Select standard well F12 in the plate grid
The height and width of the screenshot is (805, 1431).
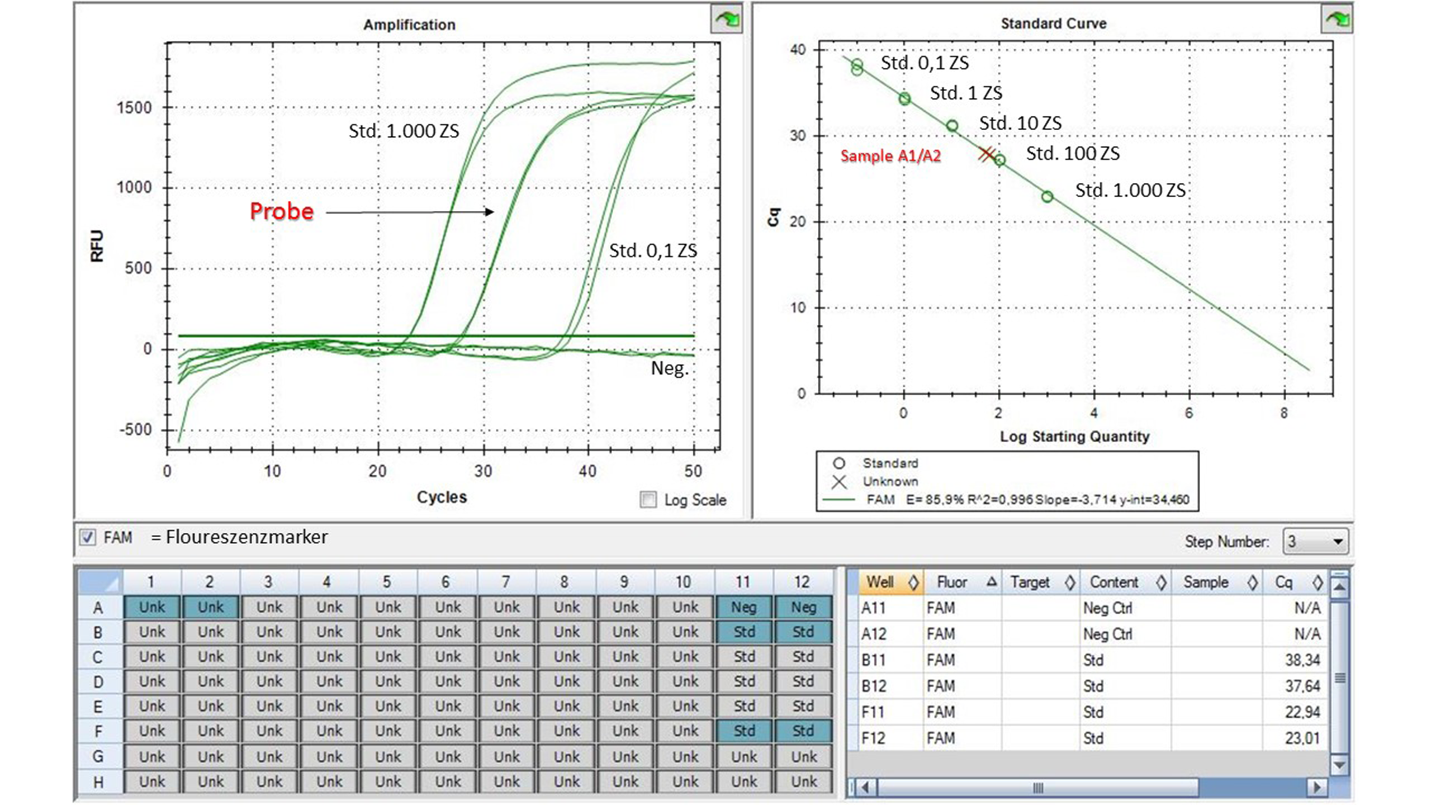coord(803,730)
